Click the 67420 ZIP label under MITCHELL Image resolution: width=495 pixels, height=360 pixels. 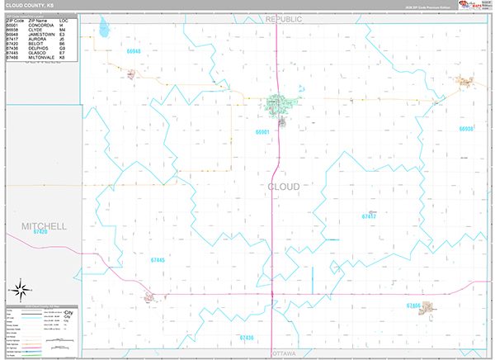click(40, 232)
